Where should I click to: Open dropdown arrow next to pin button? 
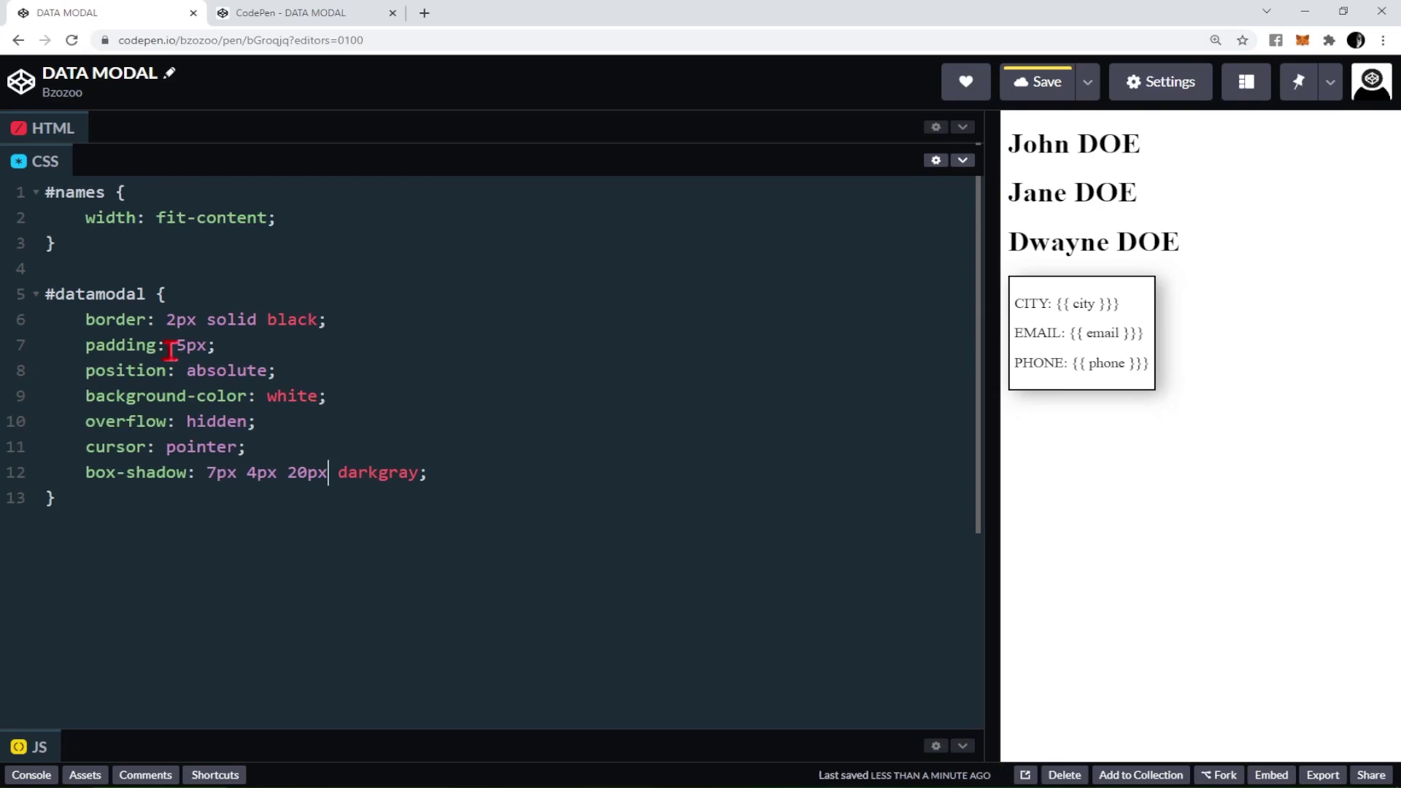(x=1330, y=82)
